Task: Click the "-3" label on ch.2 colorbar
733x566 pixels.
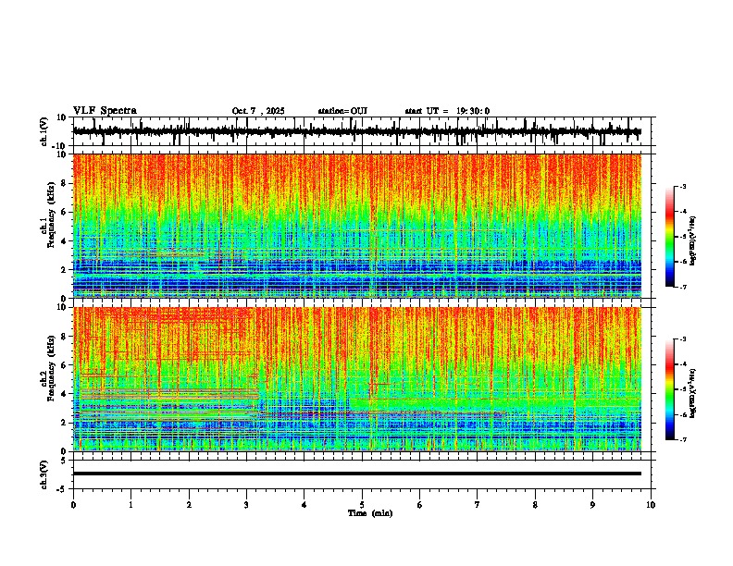Action: click(682, 339)
